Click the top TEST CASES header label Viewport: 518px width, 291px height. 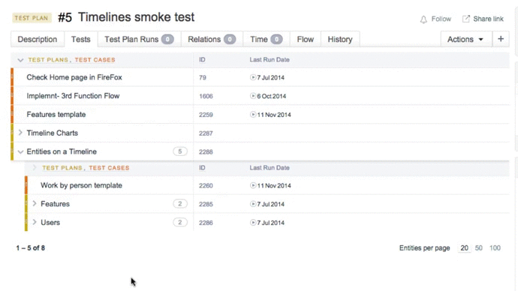tap(95, 60)
